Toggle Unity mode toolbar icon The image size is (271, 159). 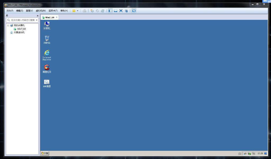tap(126, 11)
